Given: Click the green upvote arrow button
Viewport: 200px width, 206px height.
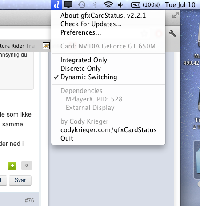Looking at the screenshot, I should click(x=12, y=166).
